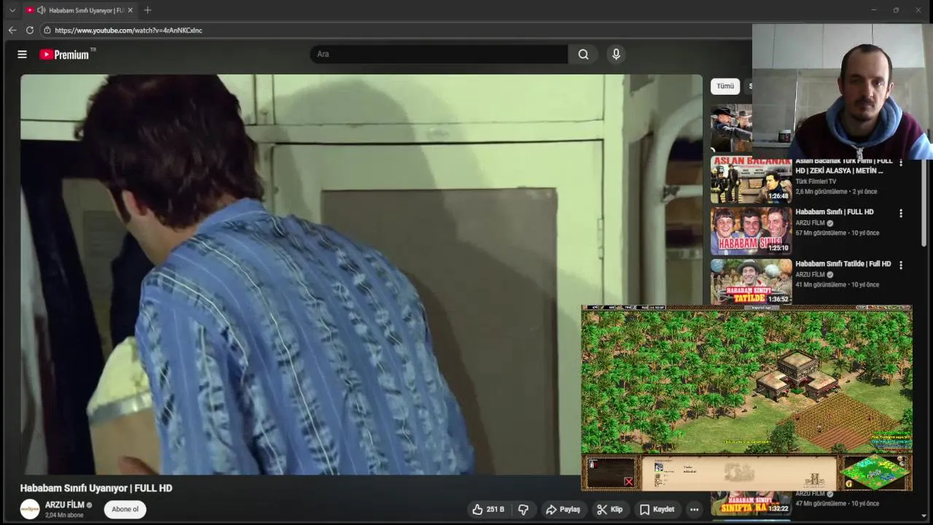This screenshot has width=933, height=525.
Task: Reload the page with refresh icon
Action: click(x=30, y=30)
